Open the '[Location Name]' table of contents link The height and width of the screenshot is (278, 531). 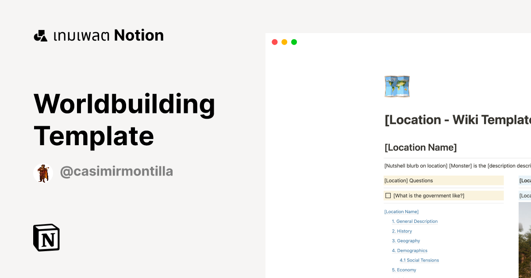(401, 211)
